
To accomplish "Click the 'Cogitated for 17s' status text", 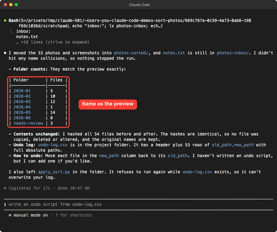I will 29,188.
